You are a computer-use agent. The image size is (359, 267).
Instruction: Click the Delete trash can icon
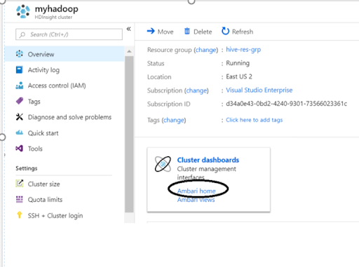(187, 31)
